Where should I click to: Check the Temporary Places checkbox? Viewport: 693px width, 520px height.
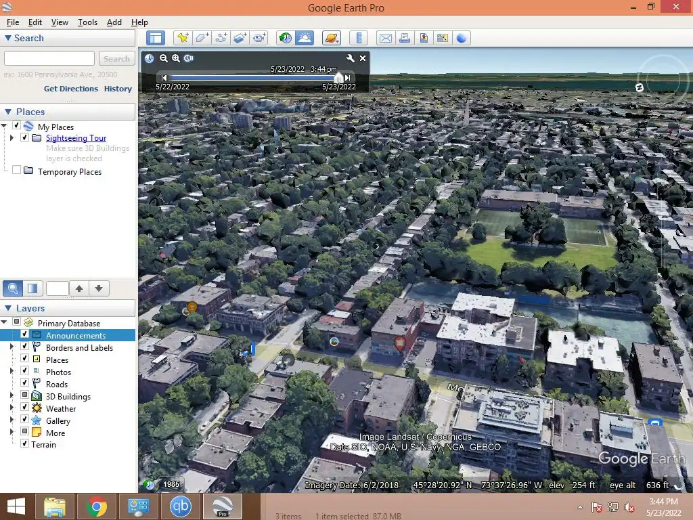coord(16,170)
